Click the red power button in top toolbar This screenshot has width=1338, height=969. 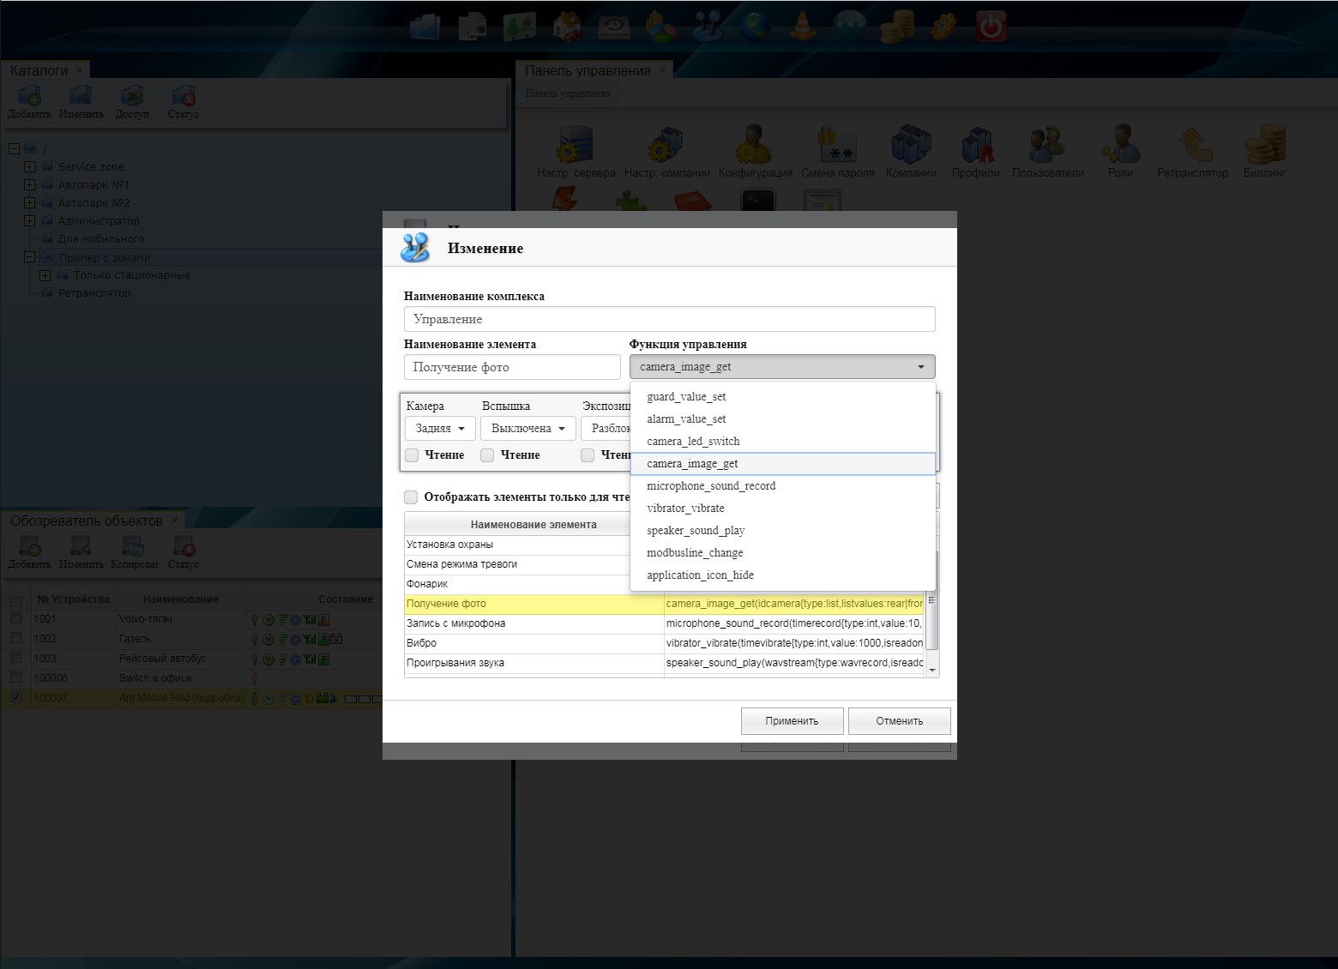991,27
